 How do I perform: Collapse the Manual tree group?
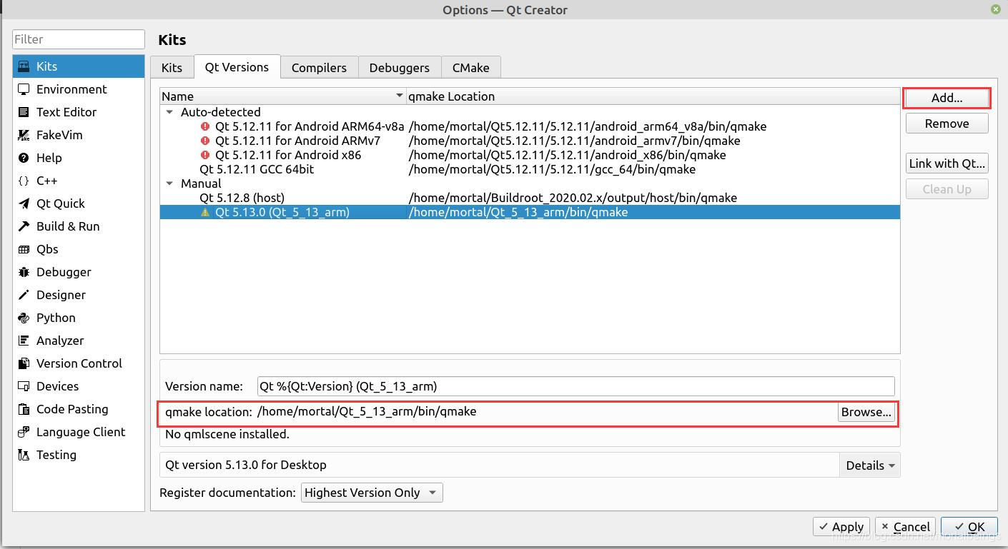coord(169,183)
